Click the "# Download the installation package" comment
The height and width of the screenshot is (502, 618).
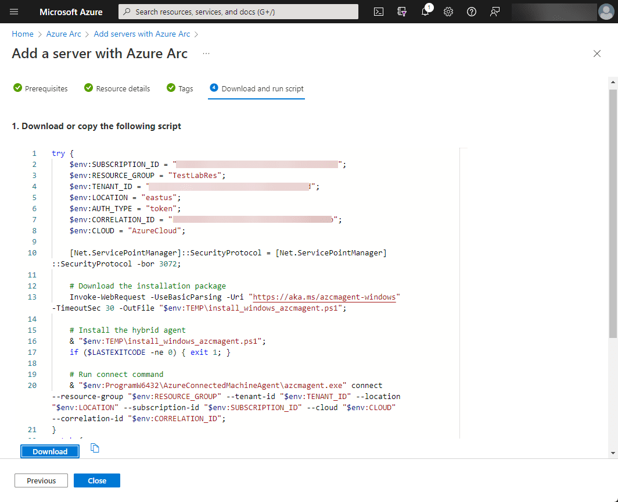148,286
